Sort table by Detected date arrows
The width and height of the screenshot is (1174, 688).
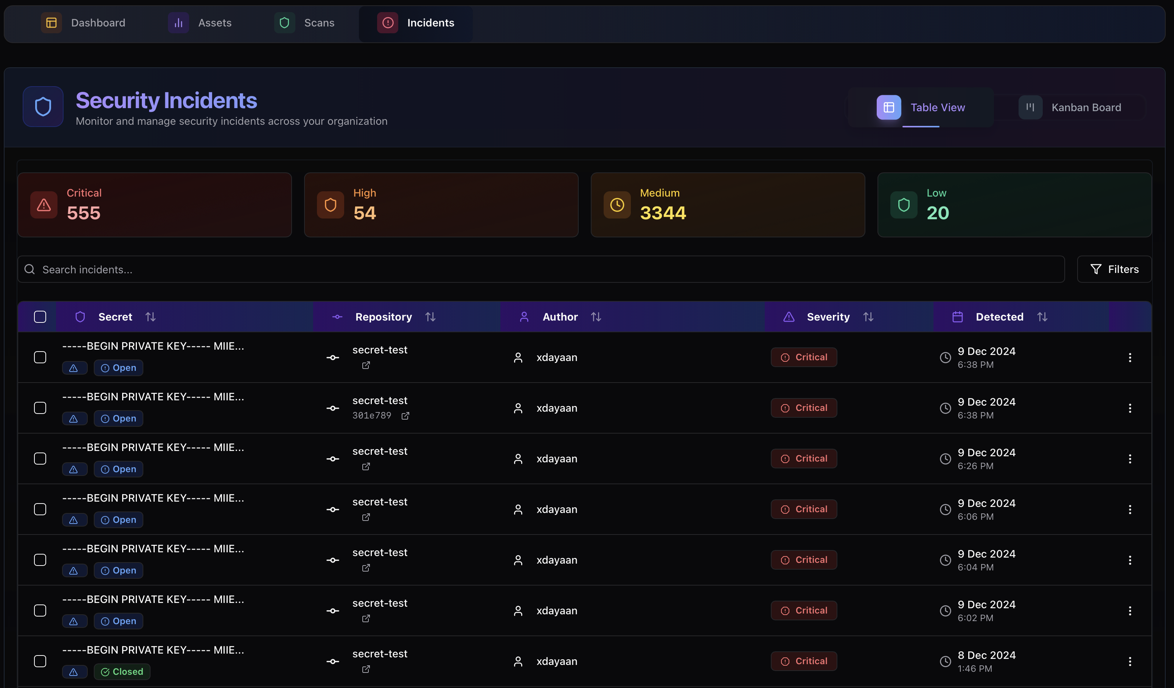pos(1042,317)
